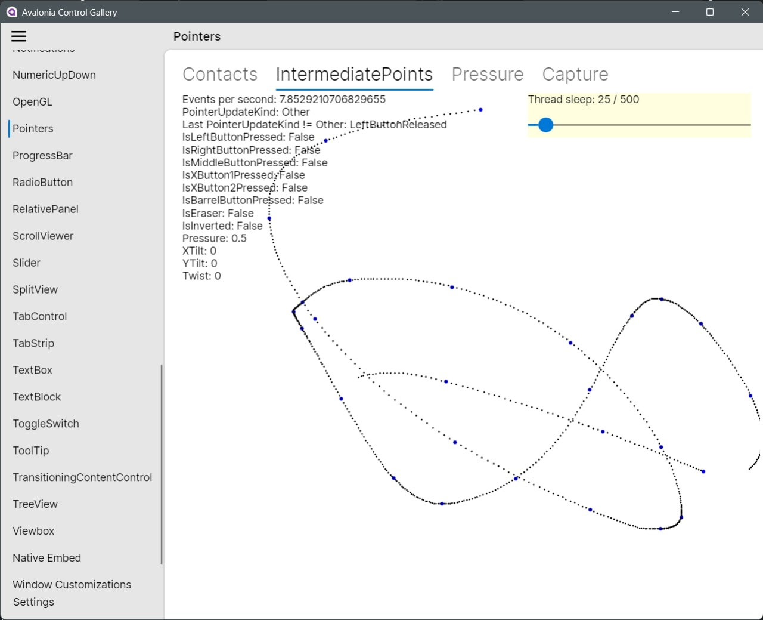Open Window Customizations page

tap(72, 584)
